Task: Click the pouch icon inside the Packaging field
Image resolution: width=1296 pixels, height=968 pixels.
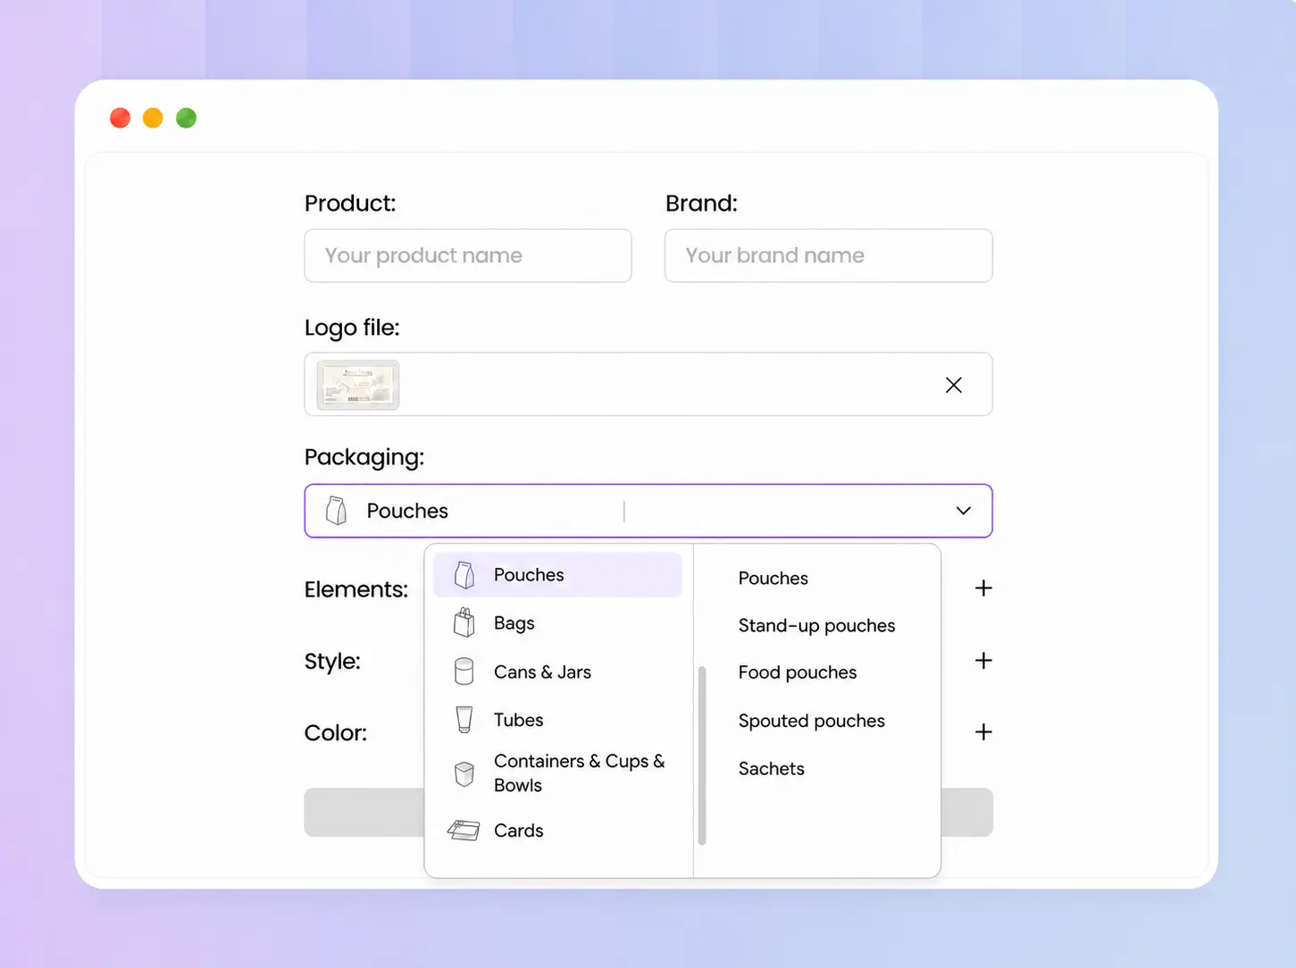Action: click(337, 511)
